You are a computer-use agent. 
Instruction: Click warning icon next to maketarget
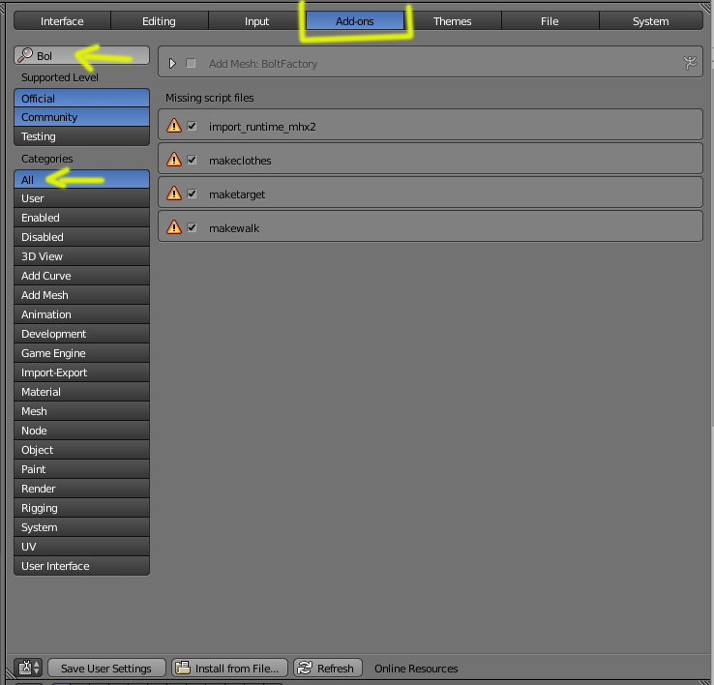click(x=174, y=194)
